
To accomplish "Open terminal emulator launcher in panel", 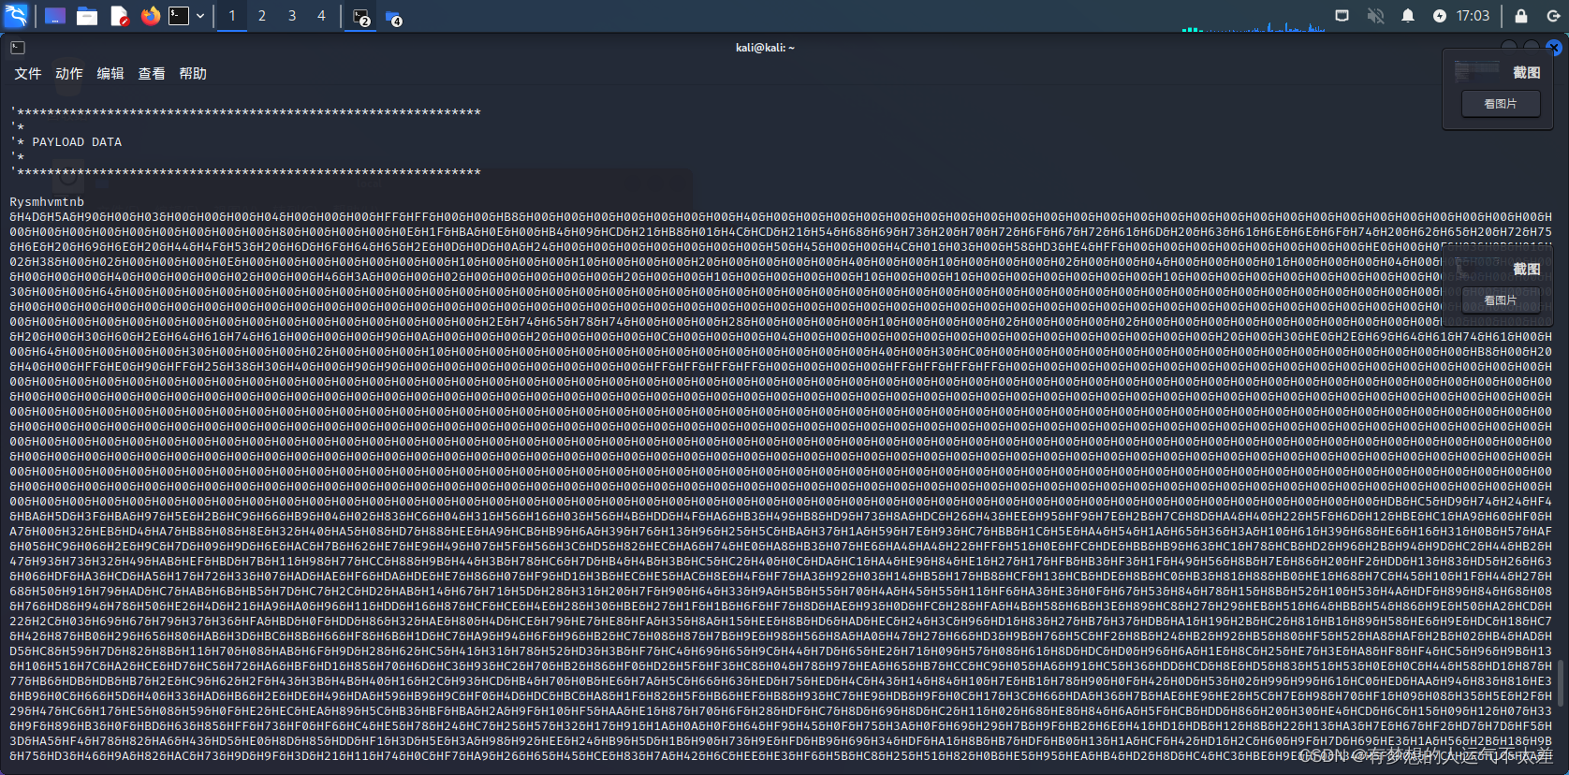I will (179, 16).
